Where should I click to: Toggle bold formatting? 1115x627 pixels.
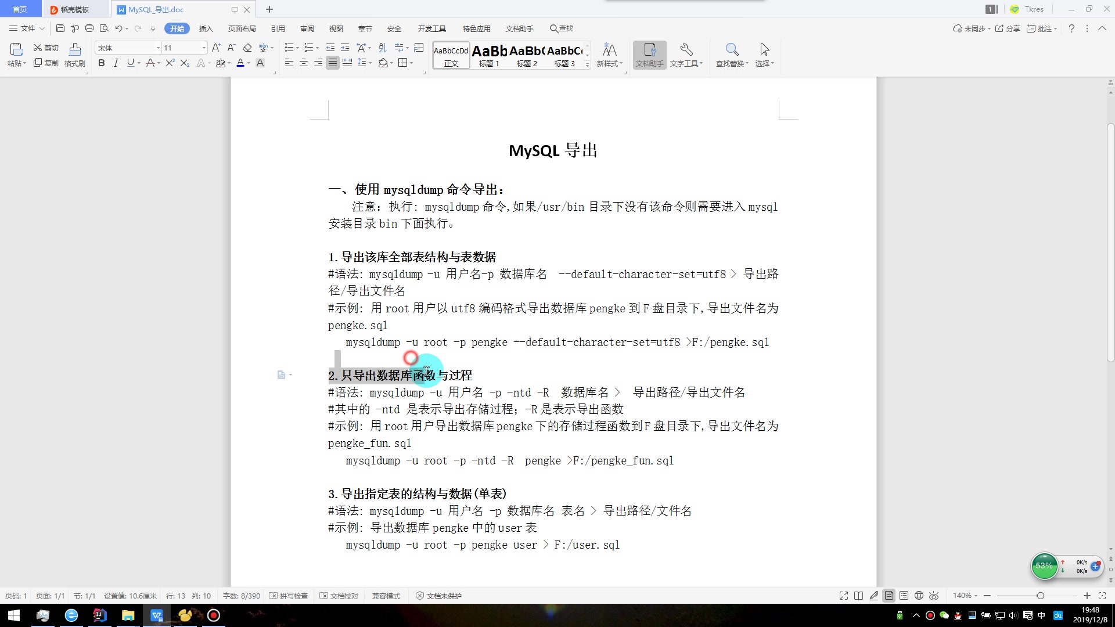[102, 63]
